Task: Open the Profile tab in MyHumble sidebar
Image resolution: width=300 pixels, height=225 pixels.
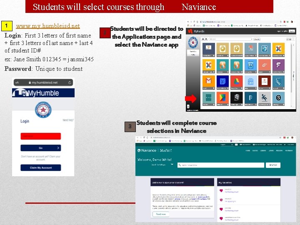Action: pos(193,55)
